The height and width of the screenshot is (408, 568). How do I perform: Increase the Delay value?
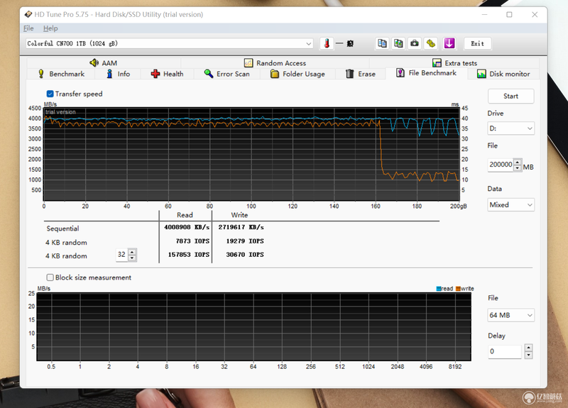[528, 348]
